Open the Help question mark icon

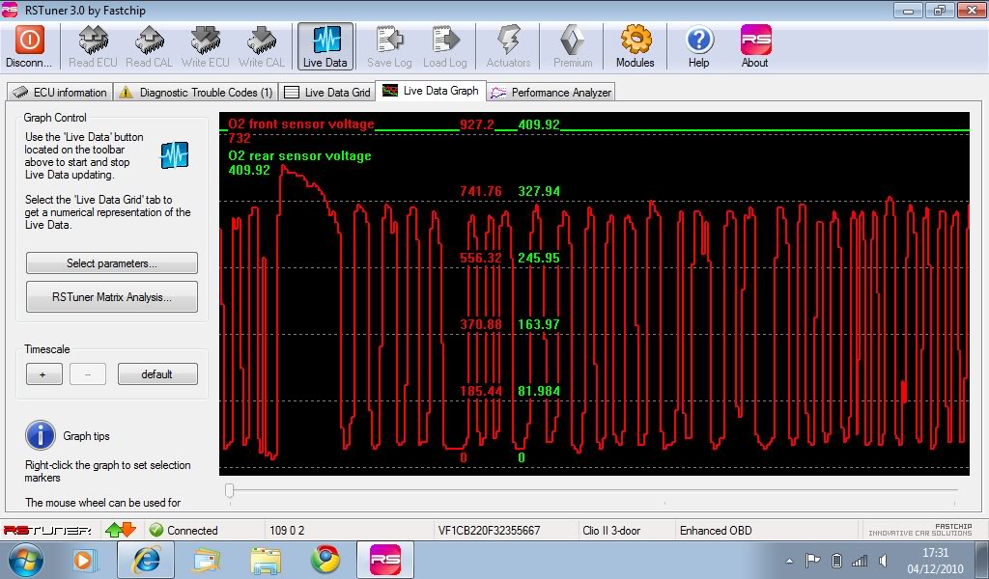[x=698, y=45]
